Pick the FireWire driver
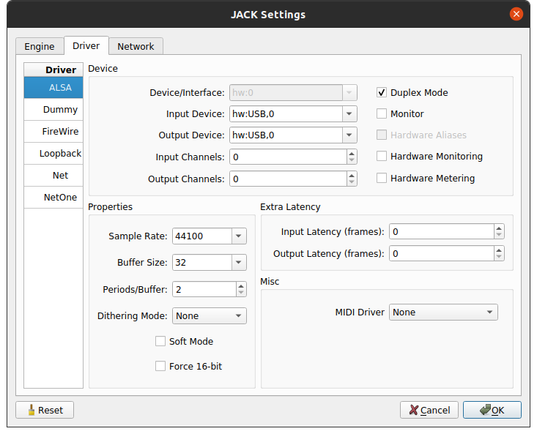Viewport: 537px width, 434px height. tap(53, 131)
